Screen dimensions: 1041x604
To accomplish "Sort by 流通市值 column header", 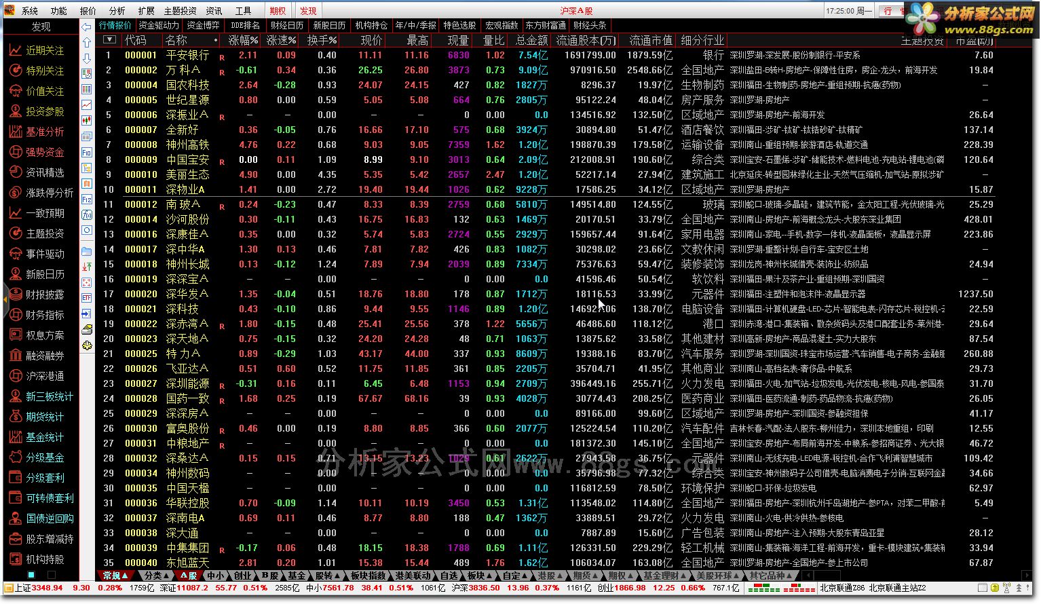I will coord(651,40).
